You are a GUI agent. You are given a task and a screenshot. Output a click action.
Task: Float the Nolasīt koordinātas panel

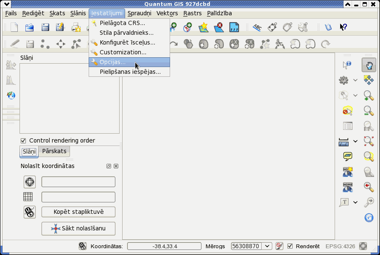coord(109,166)
